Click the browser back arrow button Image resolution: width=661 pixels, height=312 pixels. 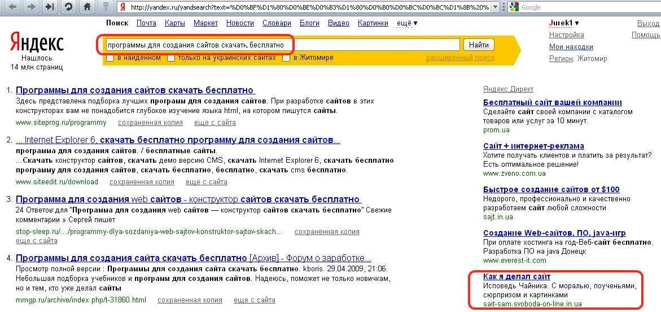coord(12,7)
